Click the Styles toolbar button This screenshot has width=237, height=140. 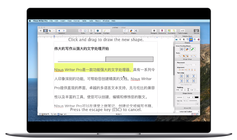[x=83, y=31]
